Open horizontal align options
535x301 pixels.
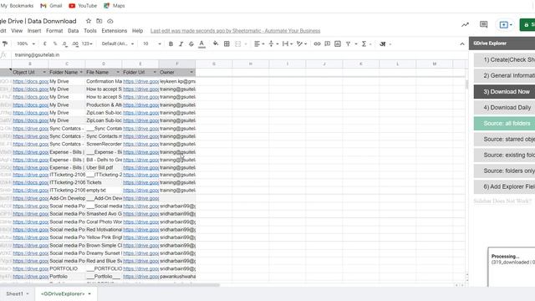259,43
